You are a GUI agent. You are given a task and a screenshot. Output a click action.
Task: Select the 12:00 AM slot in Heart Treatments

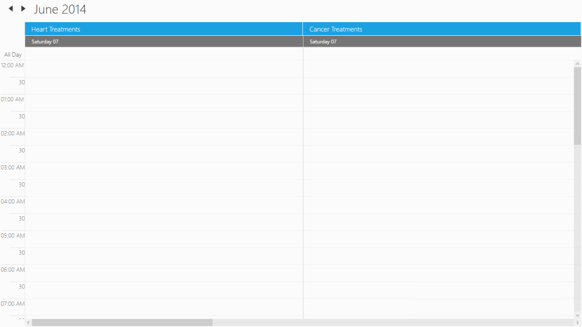pyautogui.click(x=164, y=69)
